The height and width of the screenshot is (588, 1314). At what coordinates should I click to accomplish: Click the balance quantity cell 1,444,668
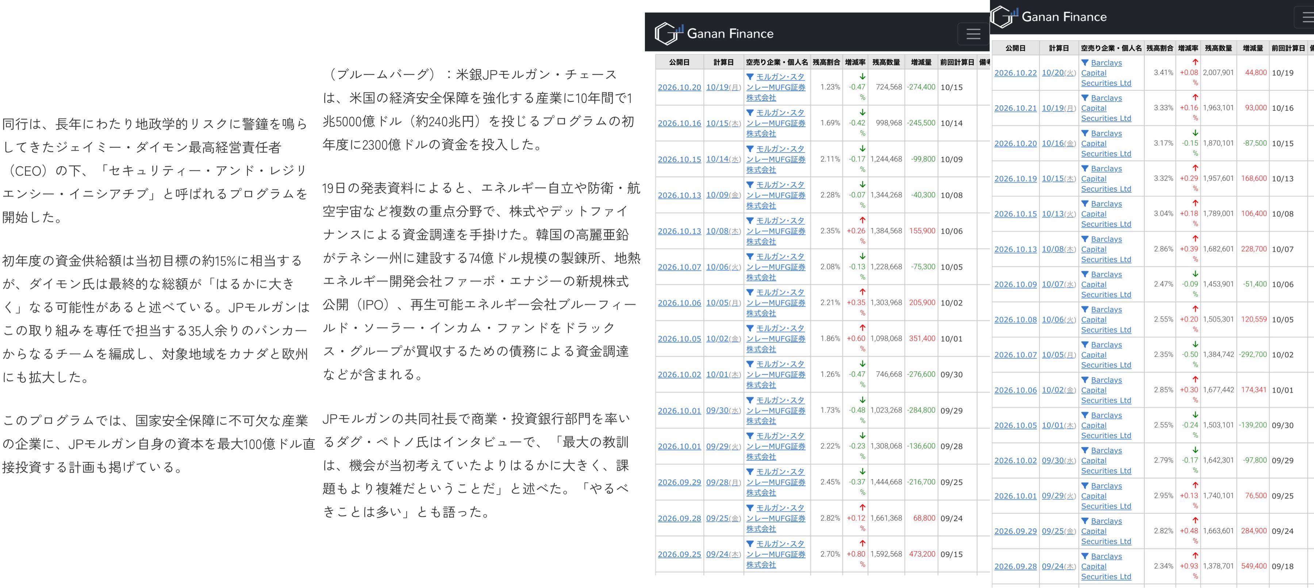coord(886,482)
